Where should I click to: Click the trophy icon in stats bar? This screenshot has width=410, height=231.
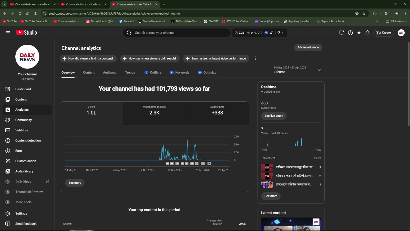[279, 33]
